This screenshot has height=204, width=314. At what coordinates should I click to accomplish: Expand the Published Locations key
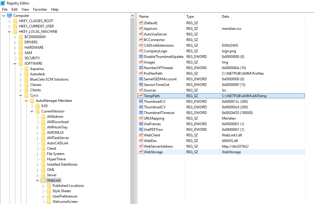pos(43,186)
